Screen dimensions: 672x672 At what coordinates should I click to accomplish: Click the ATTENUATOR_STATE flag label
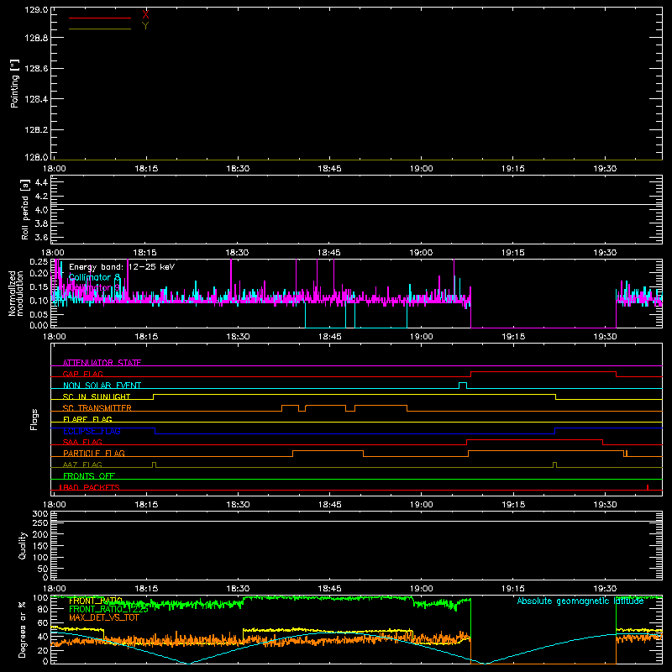coord(102,363)
